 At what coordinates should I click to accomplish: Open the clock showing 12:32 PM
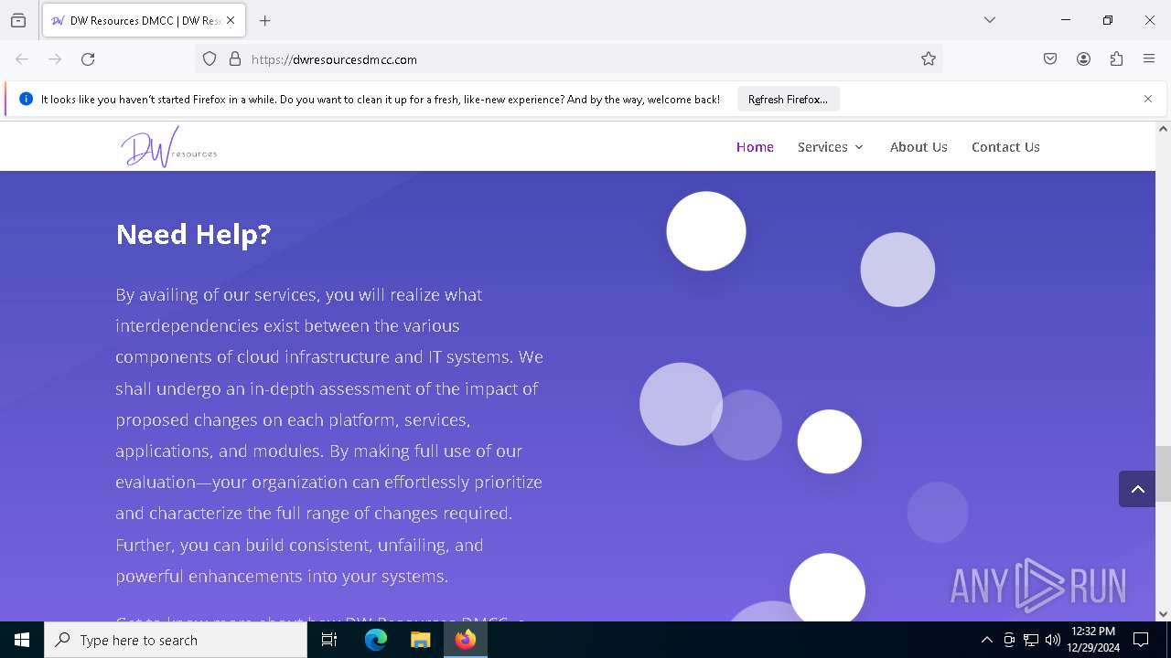pos(1093,640)
